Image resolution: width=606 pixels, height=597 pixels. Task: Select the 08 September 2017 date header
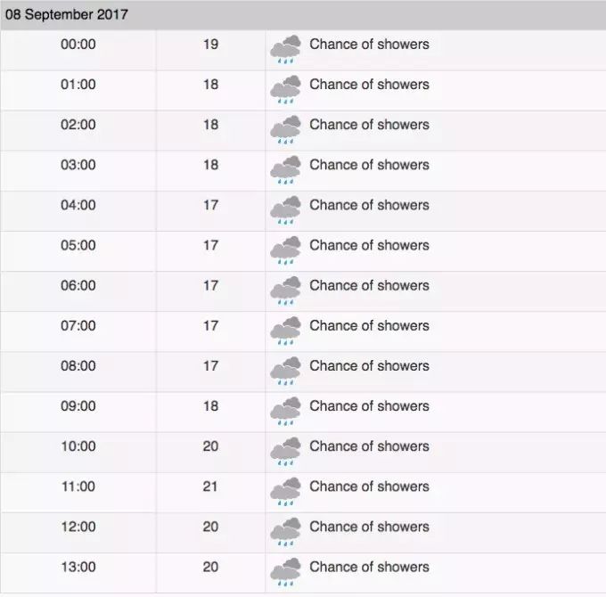[67, 14]
